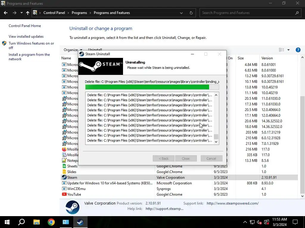Expand the view options dropdown arrow
The height and width of the screenshot is (228, 305).
tap(288, 50)
